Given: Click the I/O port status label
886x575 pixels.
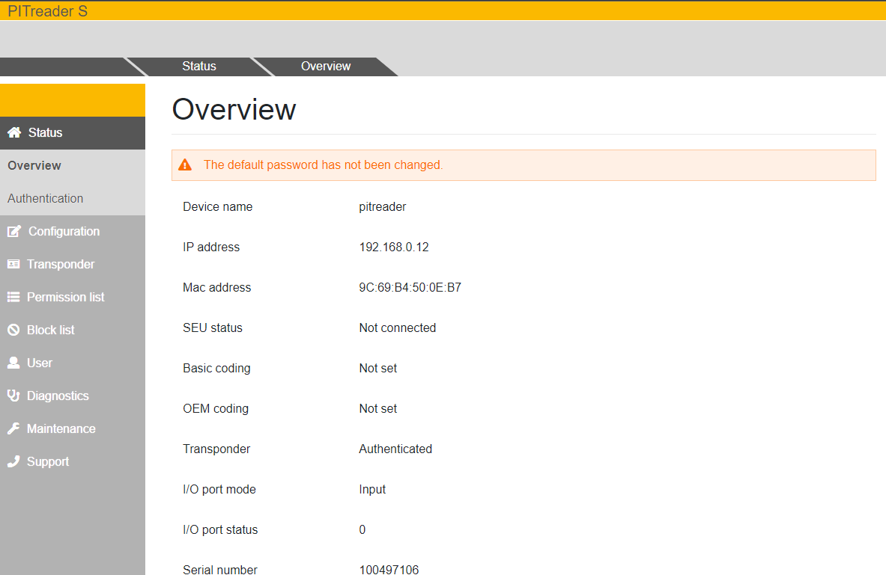Looking at the screenshot, I should (x=219, y=530).
